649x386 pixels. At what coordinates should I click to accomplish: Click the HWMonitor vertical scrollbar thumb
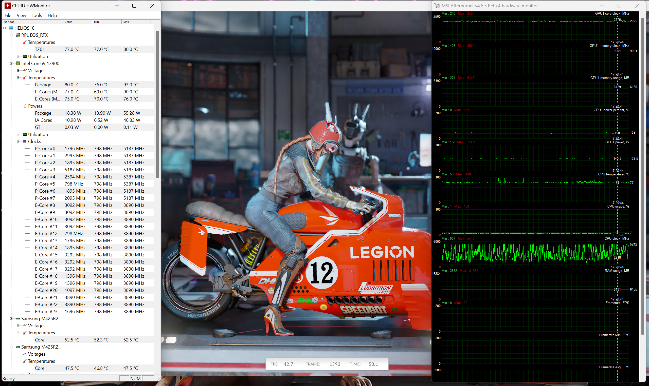(157, 104)
